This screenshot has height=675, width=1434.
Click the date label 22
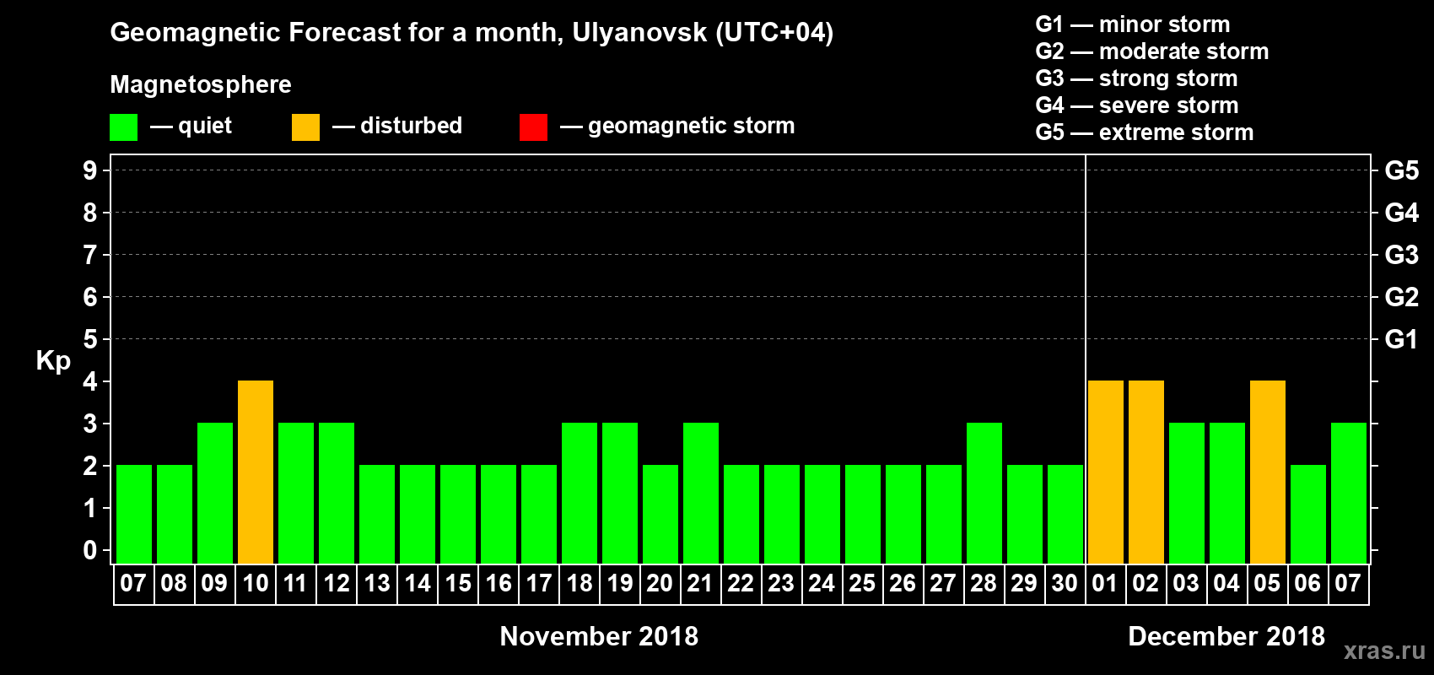[x=741, y=583]
